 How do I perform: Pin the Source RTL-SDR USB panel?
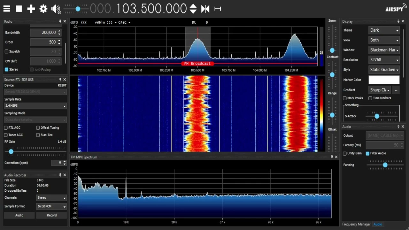click(60, 80)
